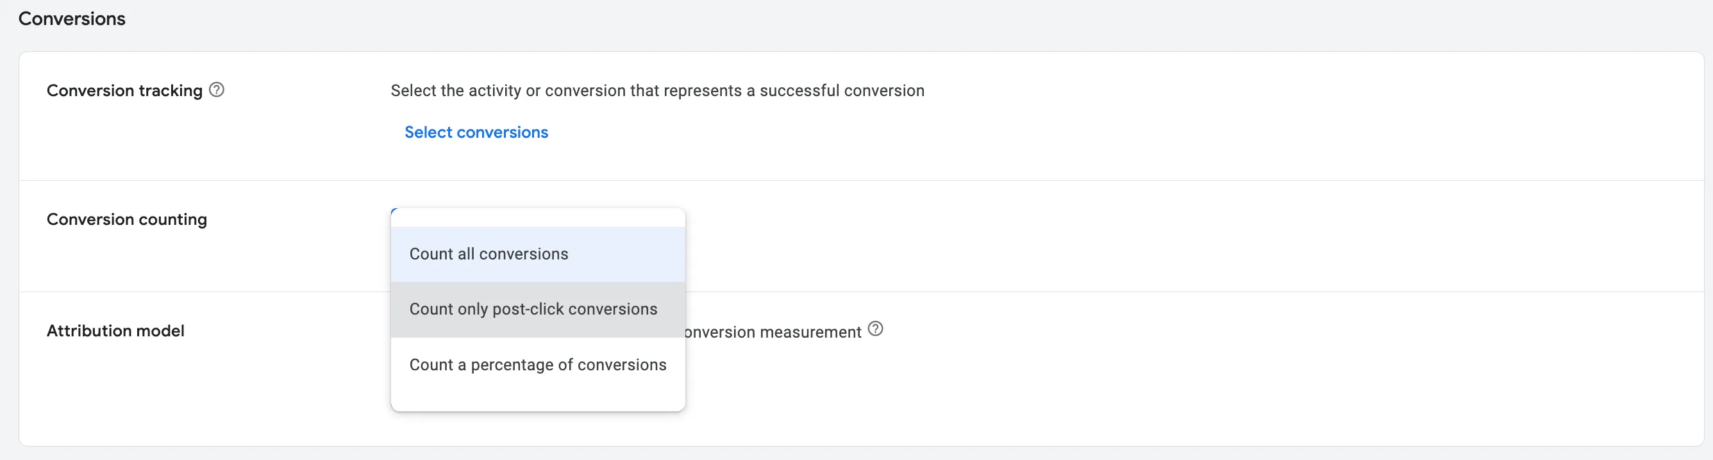
Task: Select the Conversion tracking label
Action: tap(124, 90)
